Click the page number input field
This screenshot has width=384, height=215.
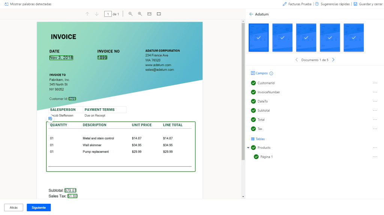[108, 14]
